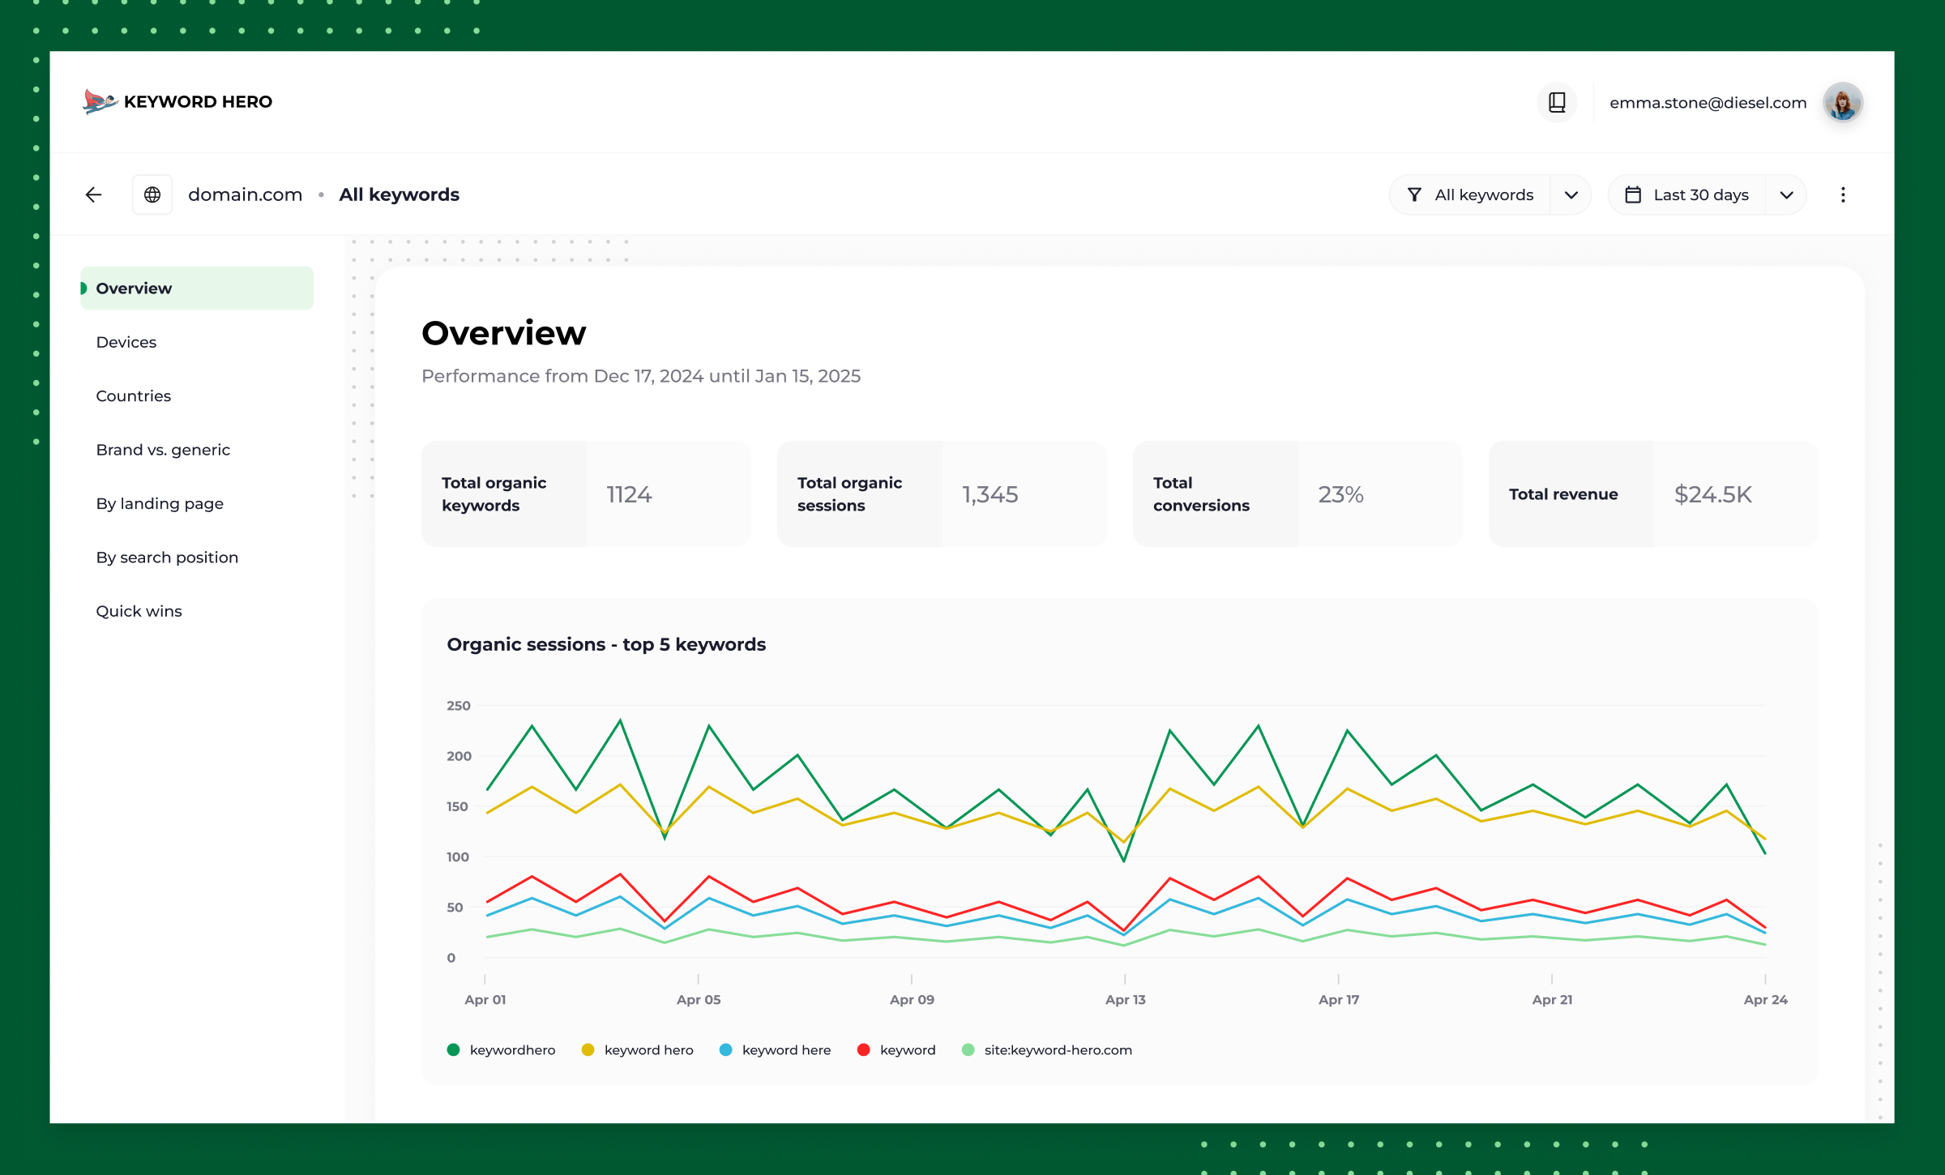
Task: Open the All keywords filter button
Action: pos(1469,194)
